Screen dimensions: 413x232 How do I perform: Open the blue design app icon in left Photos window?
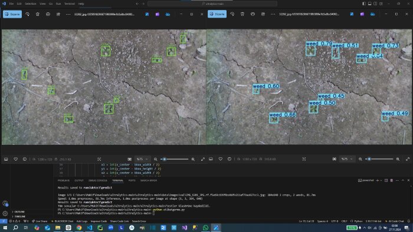147,14
